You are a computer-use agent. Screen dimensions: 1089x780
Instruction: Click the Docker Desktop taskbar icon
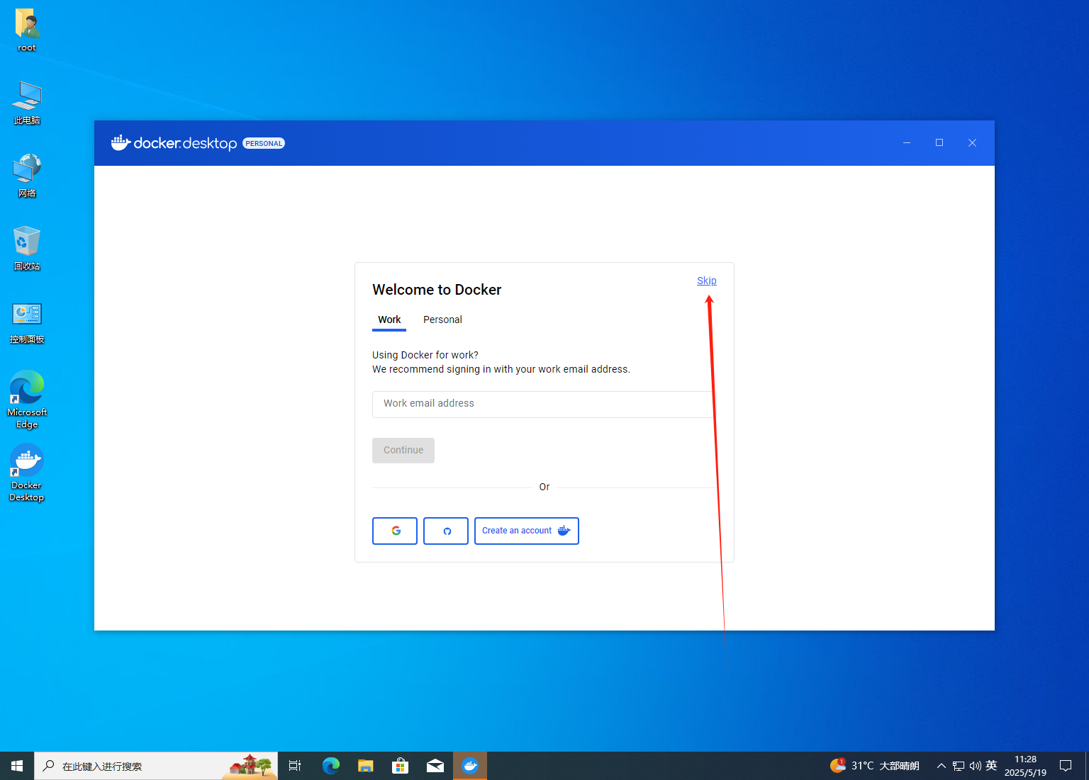click(x=470, y=766)
